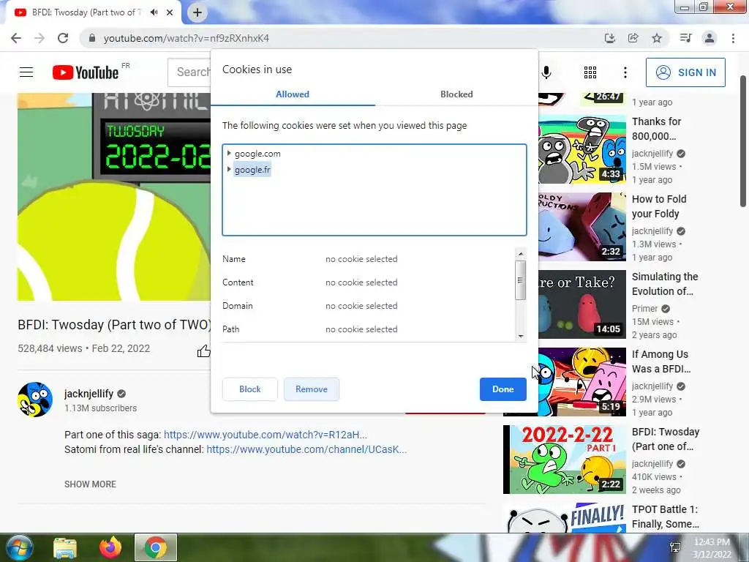
Task: Expand description with SHOW MORE
Action: (x=90, y=484)
